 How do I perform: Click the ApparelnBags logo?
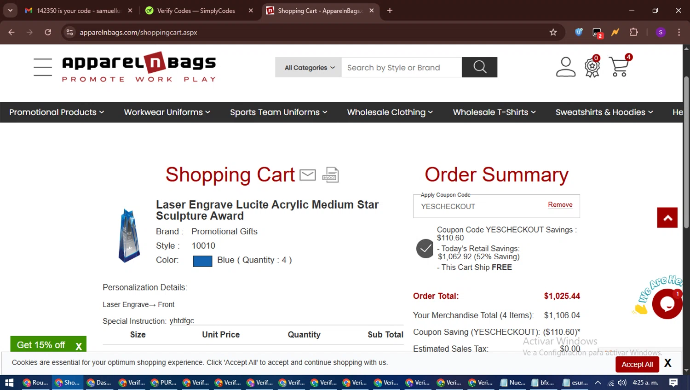point(139,67)
